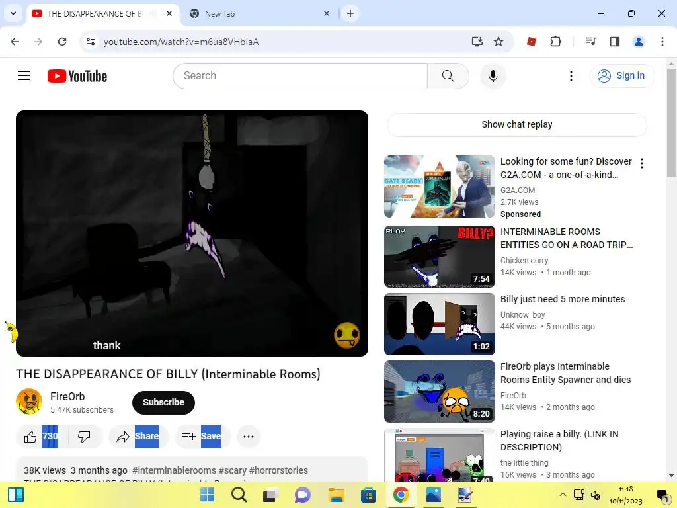Start voice search with microphone
Screen dimensions: 677x508
pyautogui.click(x=493, y=76)
